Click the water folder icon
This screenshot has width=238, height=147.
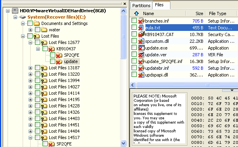tap(44, 30)
